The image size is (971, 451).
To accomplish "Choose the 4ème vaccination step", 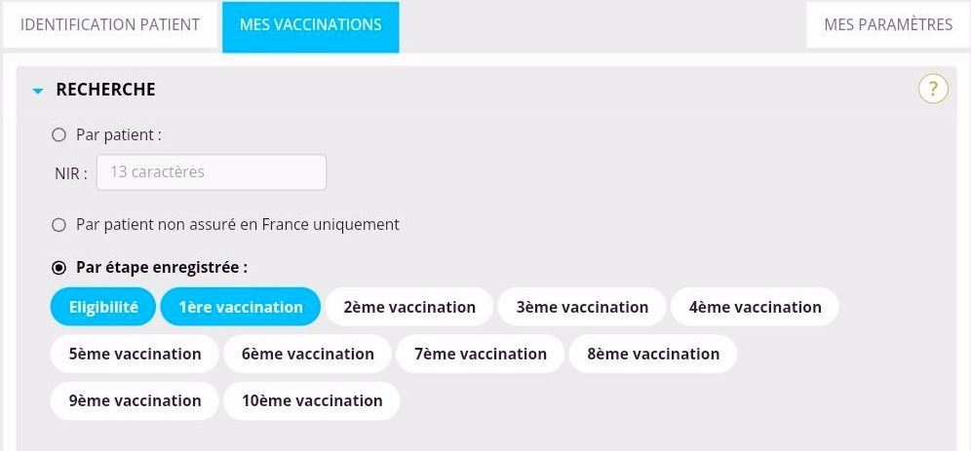I will click(755, 307).
